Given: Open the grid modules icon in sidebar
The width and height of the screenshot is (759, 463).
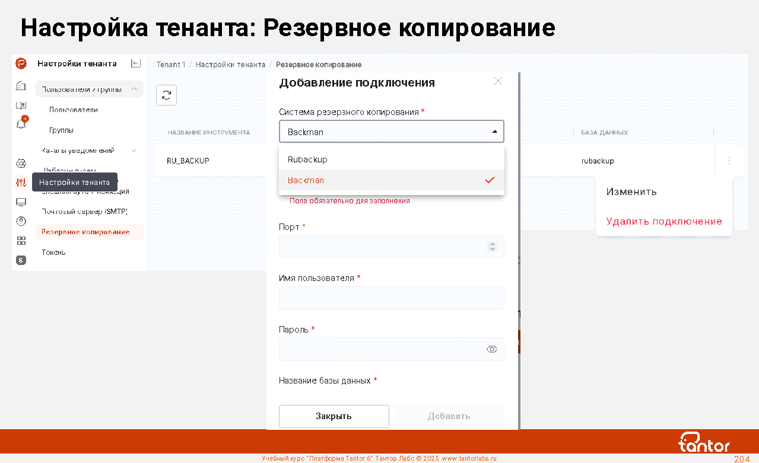Looking at the screenshot, I should [21, 241].
